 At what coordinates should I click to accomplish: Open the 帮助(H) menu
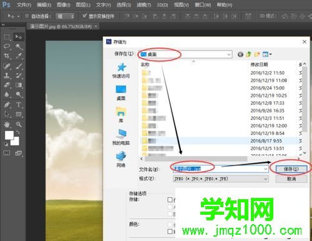coord(225,5)
